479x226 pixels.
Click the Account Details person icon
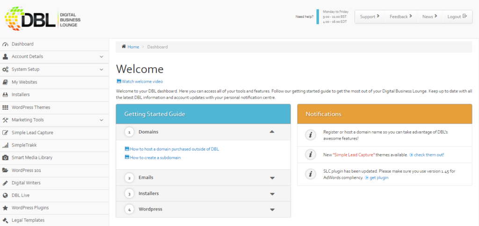[5, 56]
